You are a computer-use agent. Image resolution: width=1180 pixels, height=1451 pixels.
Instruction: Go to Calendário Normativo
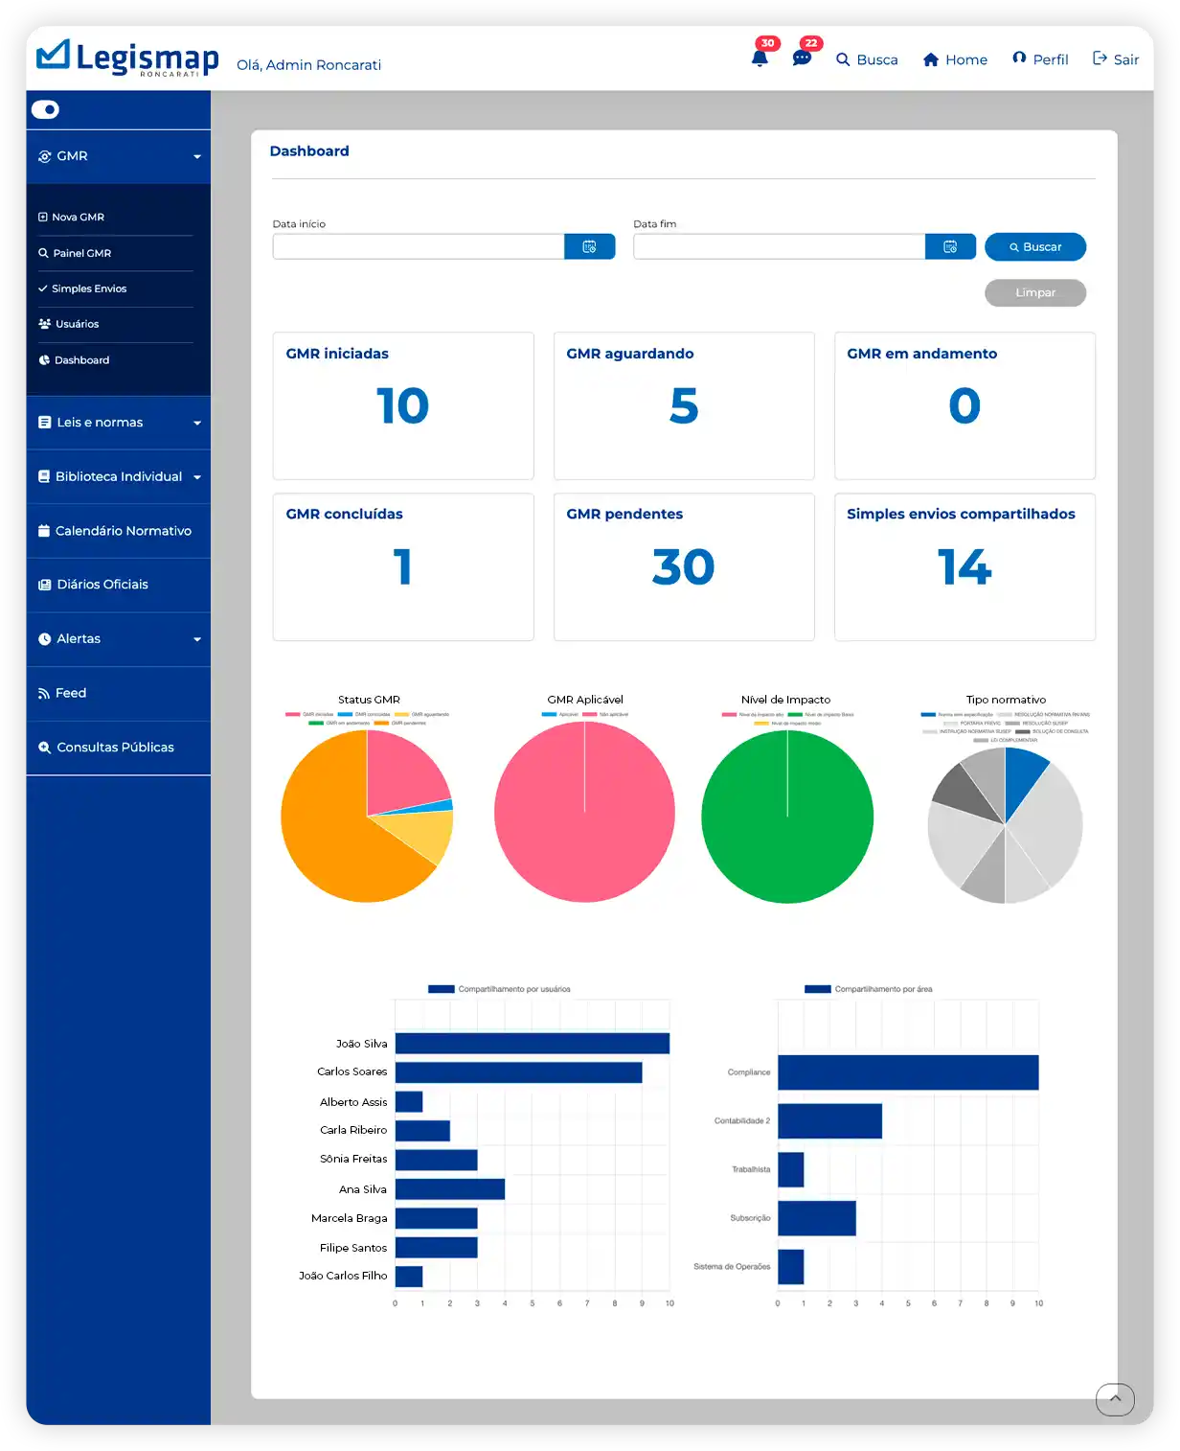[123, 531]
